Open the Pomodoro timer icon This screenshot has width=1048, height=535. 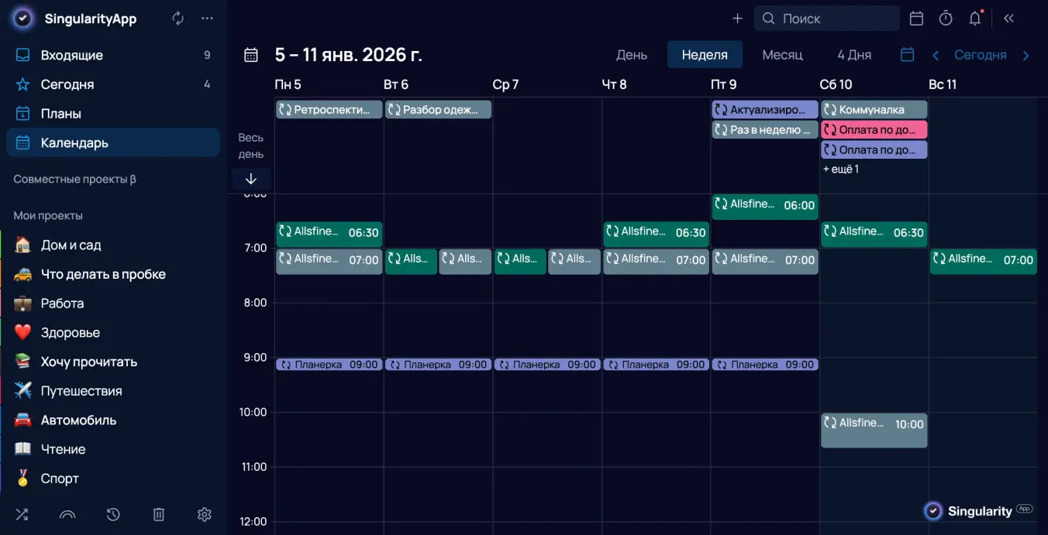(945, 17)
